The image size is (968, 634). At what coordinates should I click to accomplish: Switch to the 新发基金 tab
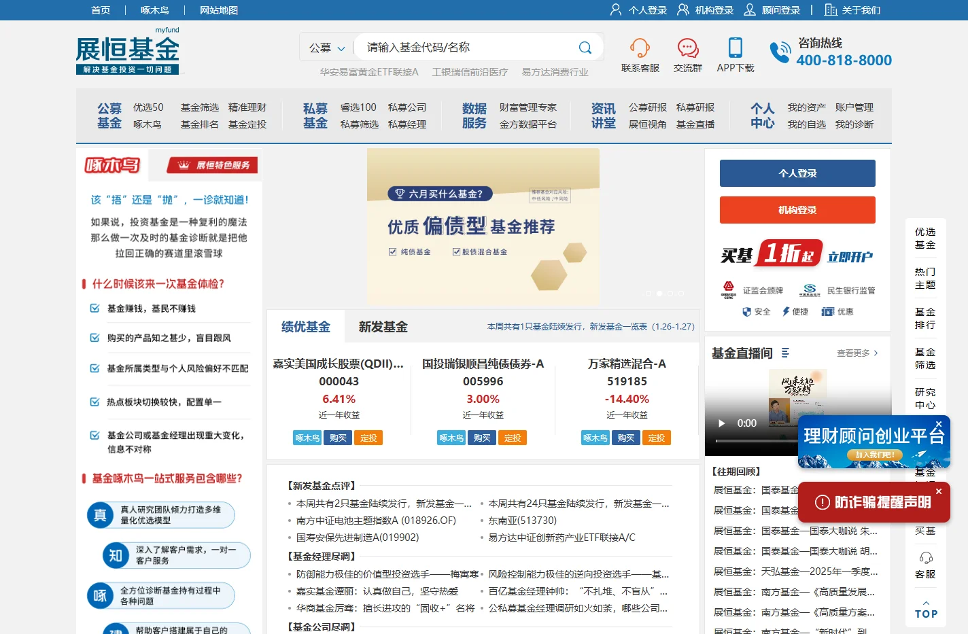pyautogui.click(x=383, y=327)
